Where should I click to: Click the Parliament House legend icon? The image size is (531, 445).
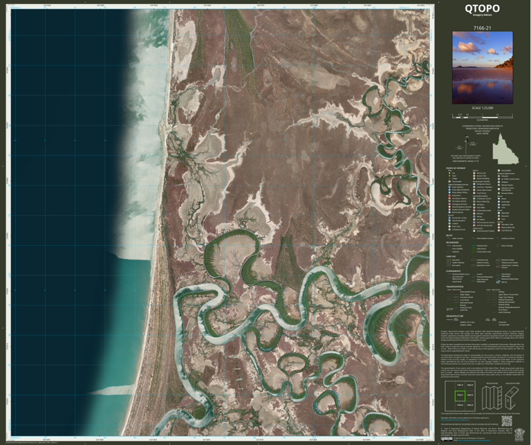tap(474, 184)
